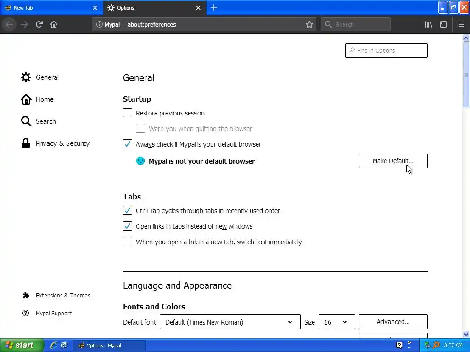Screen dimensions: 470x352
Task: Open a new tab with plus
Action: 214,7
